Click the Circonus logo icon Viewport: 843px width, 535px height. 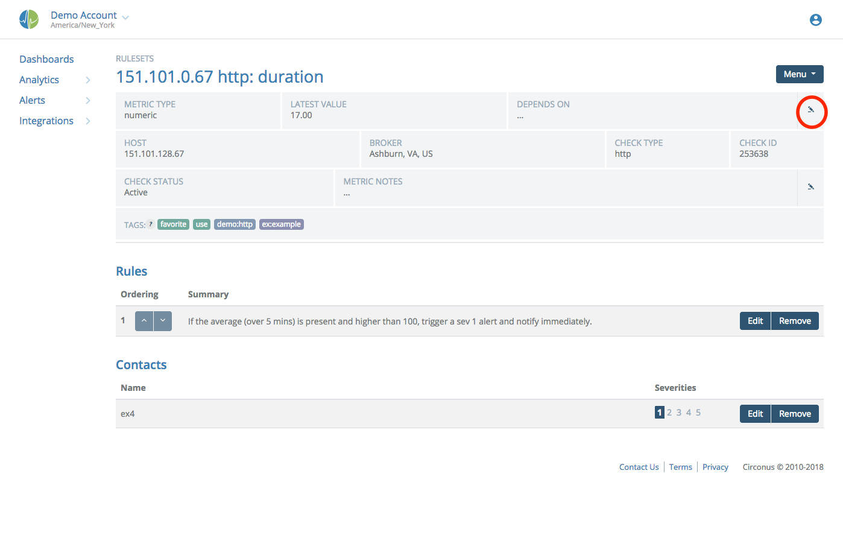28,19
